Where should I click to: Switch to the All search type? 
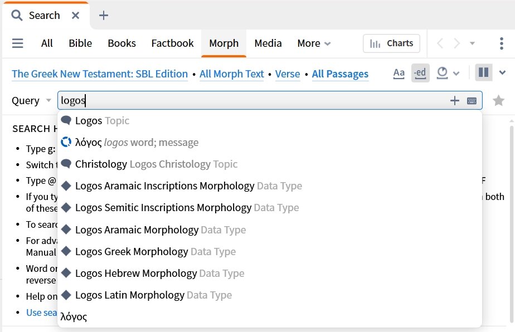click(47, 43)
